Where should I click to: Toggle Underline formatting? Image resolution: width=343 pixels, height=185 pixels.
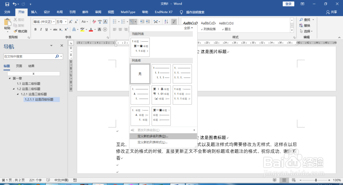point(46,29)
